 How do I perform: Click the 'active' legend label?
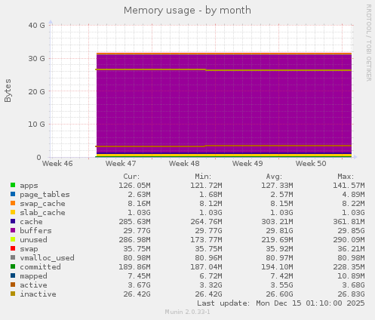click(33, 285)
